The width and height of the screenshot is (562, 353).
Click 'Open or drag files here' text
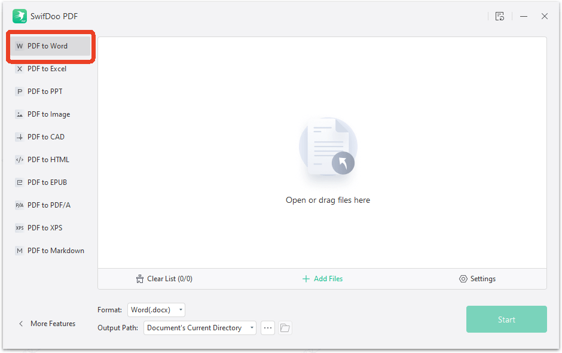point(328,200)
